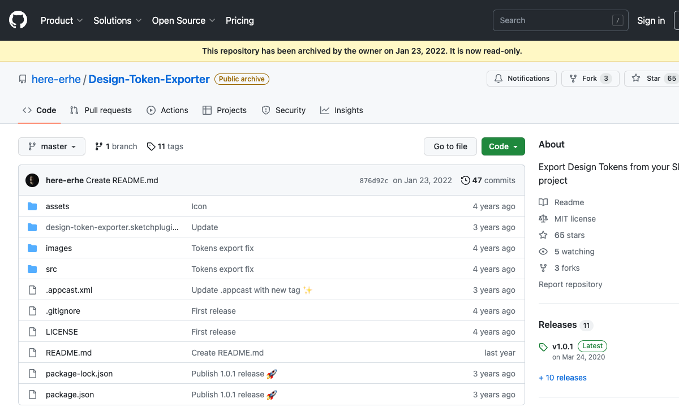Screen dimensions: 679x407
Task: Click the Readme book icon in About
Action: click(x=543, y=202)
